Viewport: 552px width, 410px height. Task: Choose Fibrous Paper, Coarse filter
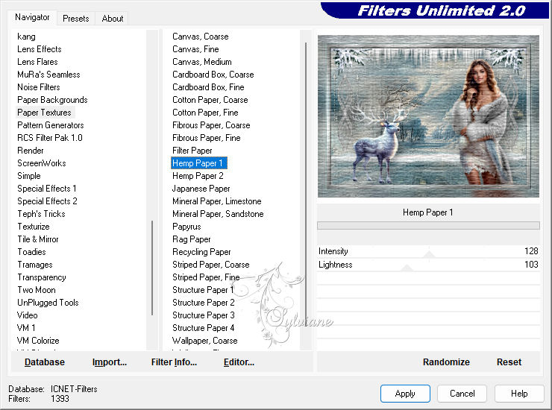(211, 125)
